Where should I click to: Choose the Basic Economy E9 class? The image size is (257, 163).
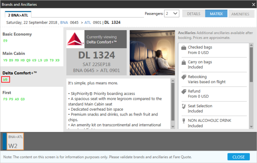pyautogui.click(x=5, y=40)
